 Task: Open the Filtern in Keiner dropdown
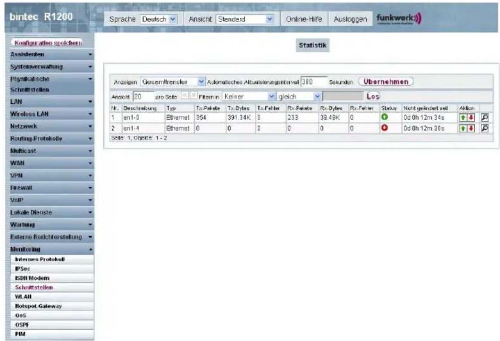[249, 97]
